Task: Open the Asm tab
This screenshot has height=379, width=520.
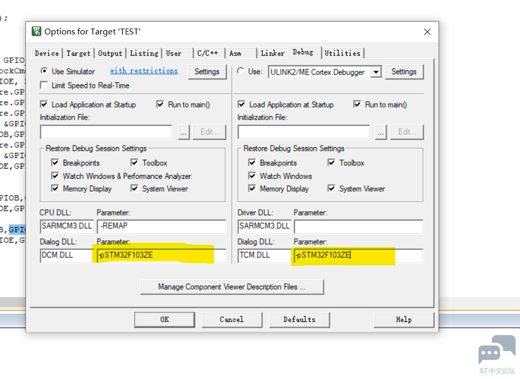Action: pos(241,53)
